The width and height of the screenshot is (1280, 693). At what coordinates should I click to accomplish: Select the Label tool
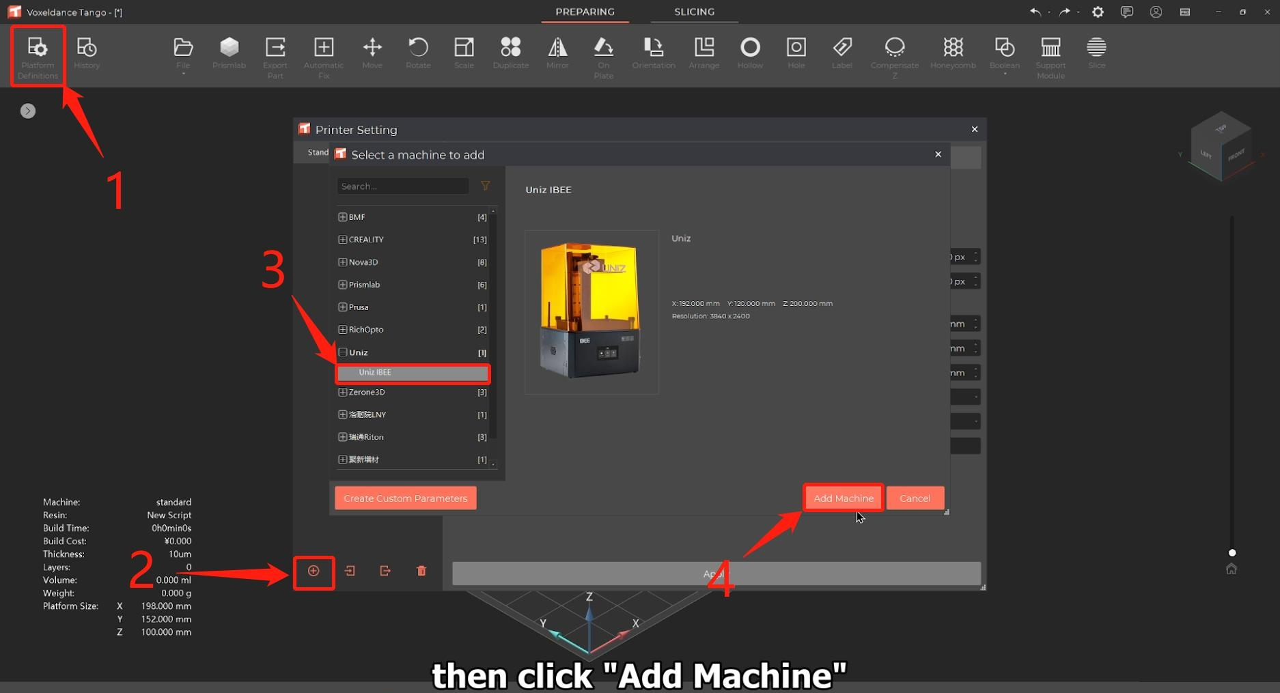click(842, 54)
